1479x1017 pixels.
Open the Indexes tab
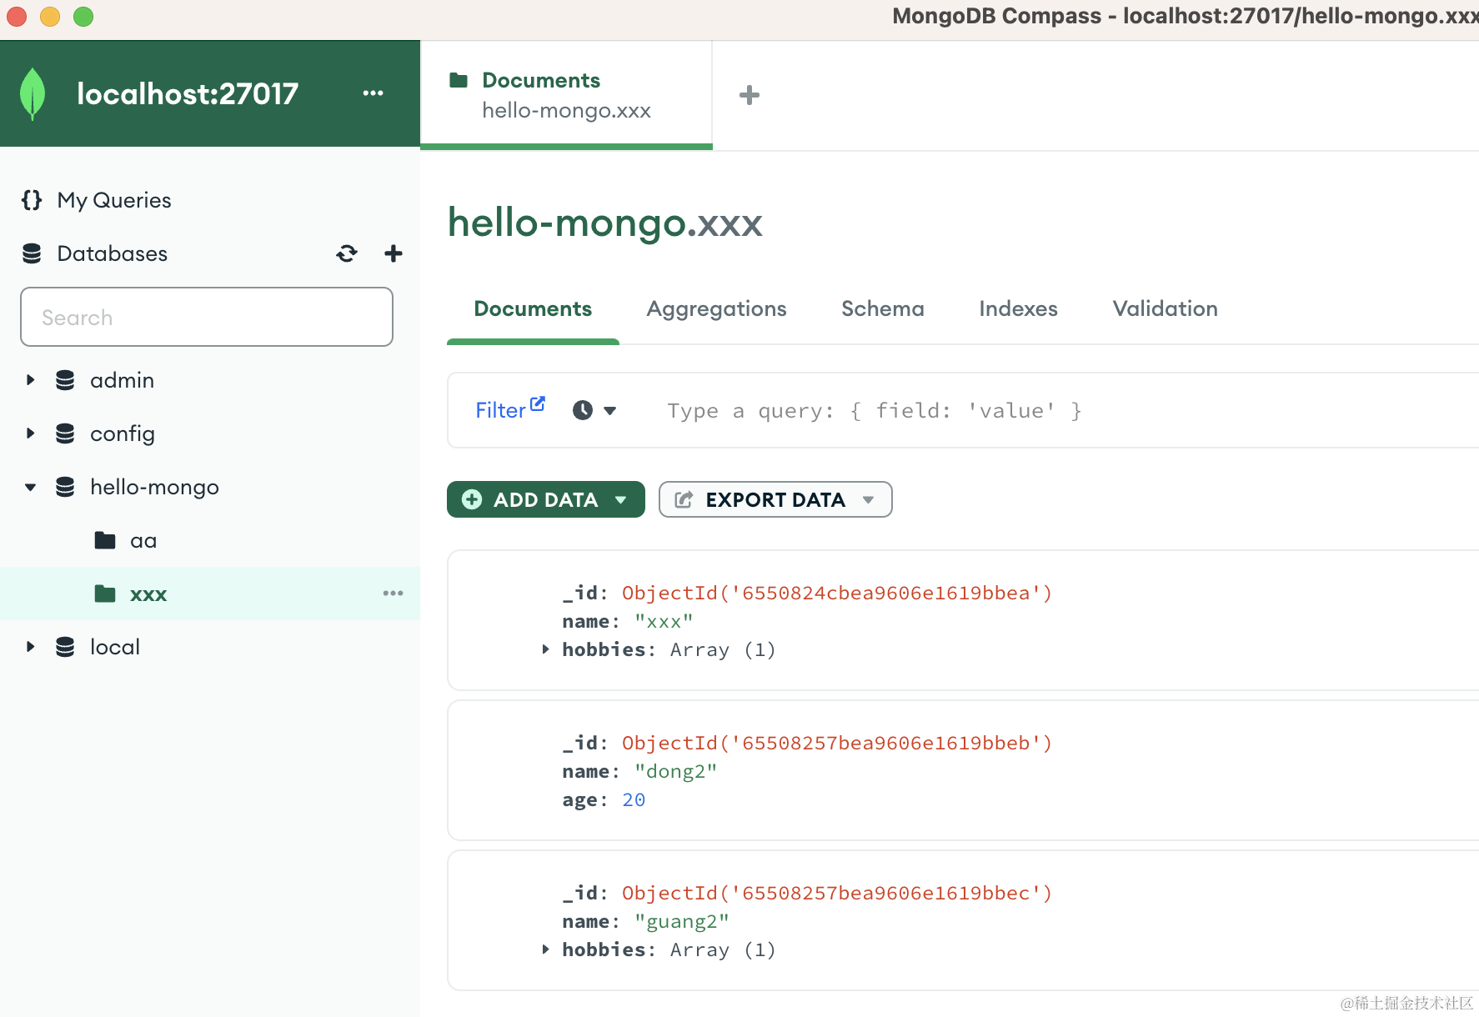click(1018, 309)
